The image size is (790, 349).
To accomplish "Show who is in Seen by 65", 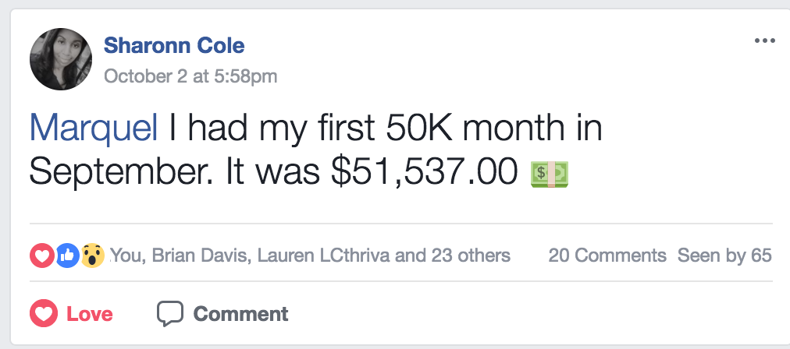I will [724, 256].
